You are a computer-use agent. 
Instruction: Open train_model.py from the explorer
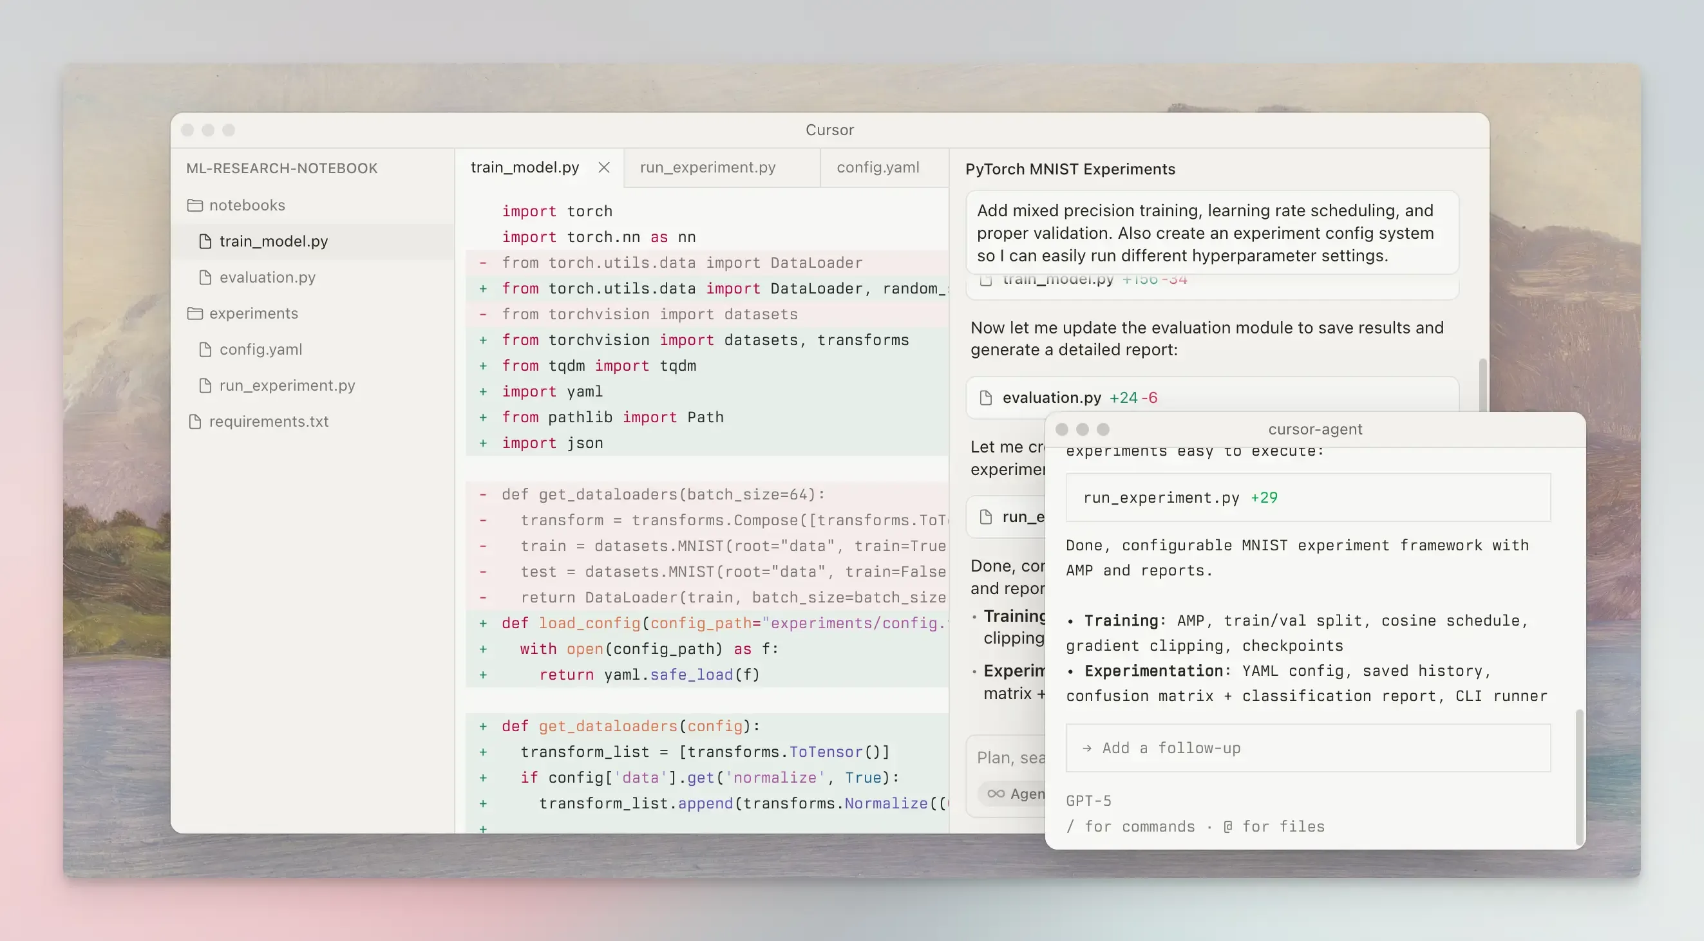273,241
